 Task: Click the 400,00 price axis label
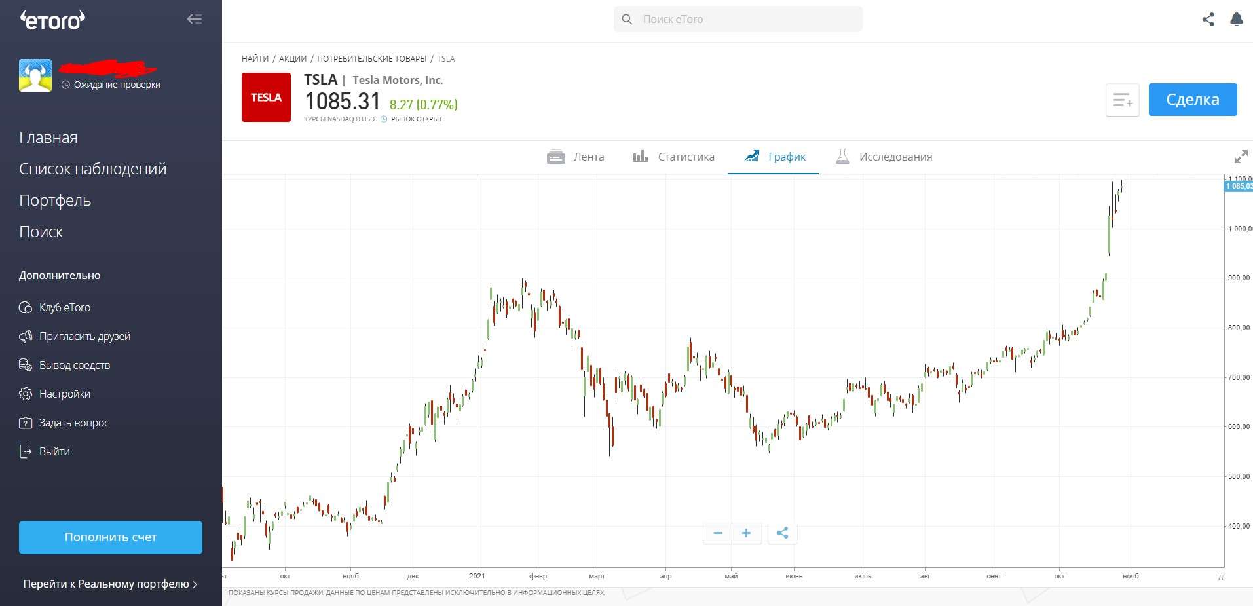click(x=1239, y=526)
